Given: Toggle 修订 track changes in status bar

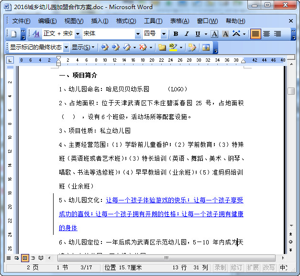Looking at the screenshot, I should [x=236, y=267].
